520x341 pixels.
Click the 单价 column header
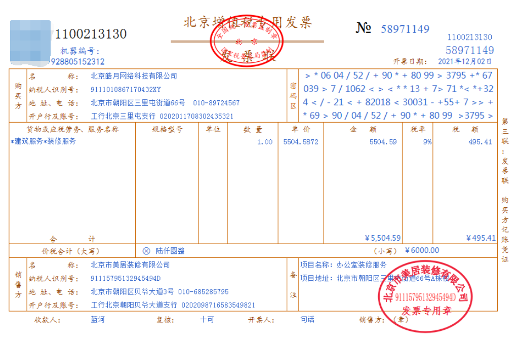301,129
